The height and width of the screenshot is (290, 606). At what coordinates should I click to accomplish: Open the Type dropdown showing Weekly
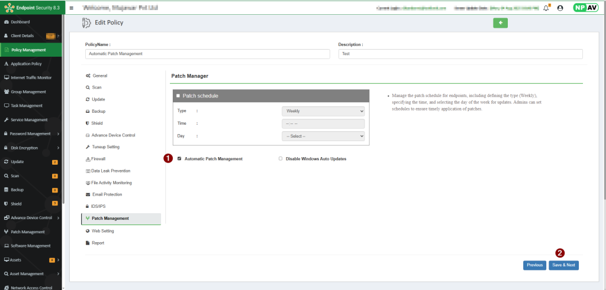click(323, 111)
